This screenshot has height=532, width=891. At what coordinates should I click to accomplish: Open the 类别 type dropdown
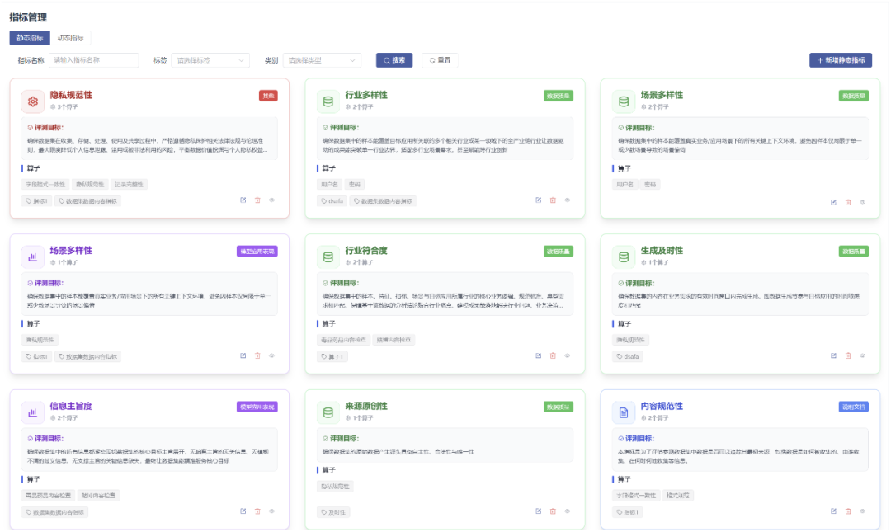click(320, 60)
